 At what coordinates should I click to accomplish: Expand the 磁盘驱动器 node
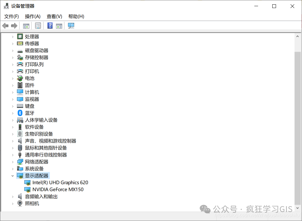click(13, 51)
